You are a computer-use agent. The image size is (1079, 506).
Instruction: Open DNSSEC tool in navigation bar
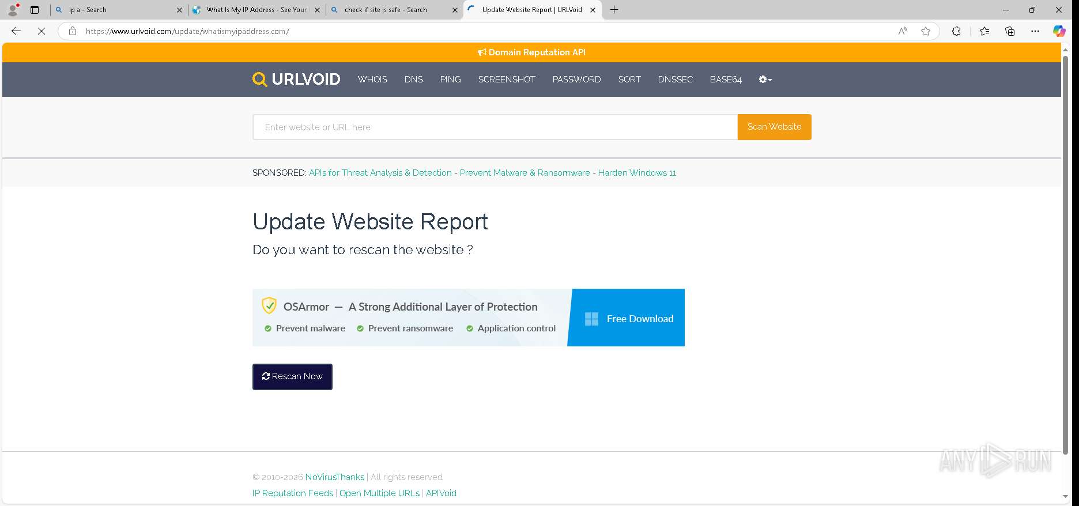(676, 80)
